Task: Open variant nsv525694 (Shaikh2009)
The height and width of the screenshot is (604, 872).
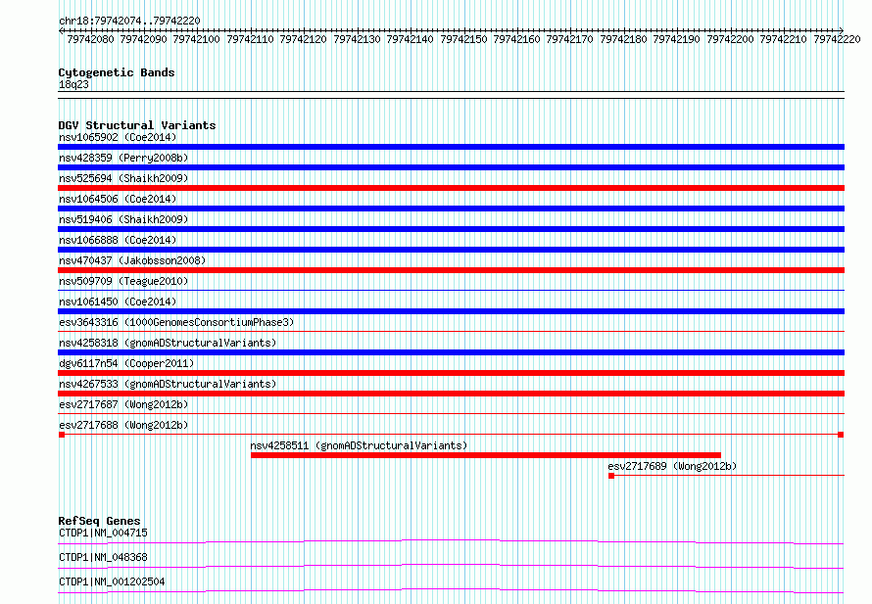Action: point(123,178)
